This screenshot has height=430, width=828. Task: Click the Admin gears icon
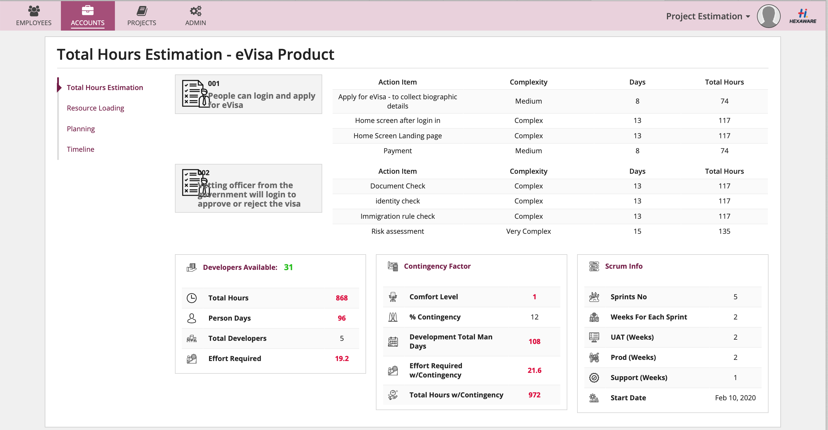195,11
